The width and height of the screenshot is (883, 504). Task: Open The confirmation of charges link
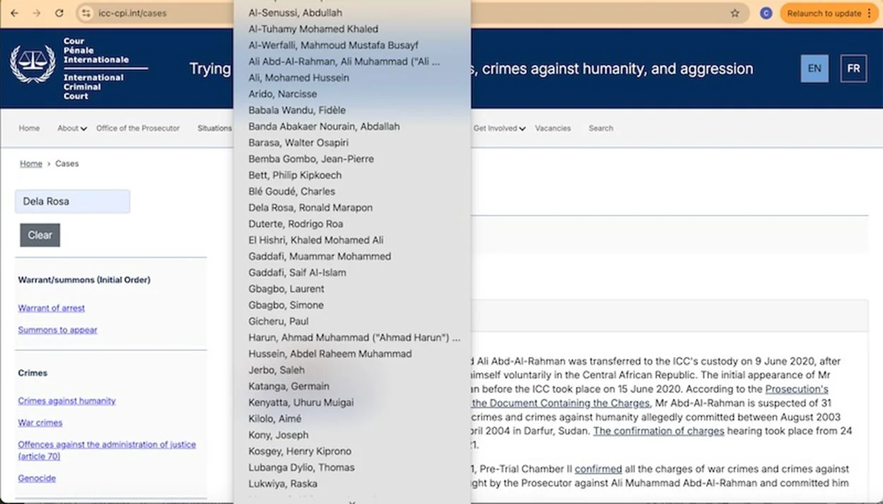[658, 431]
